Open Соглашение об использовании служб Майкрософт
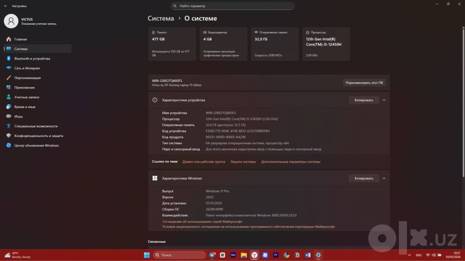This screenshot has height=261, width=465. coord(202,222)
